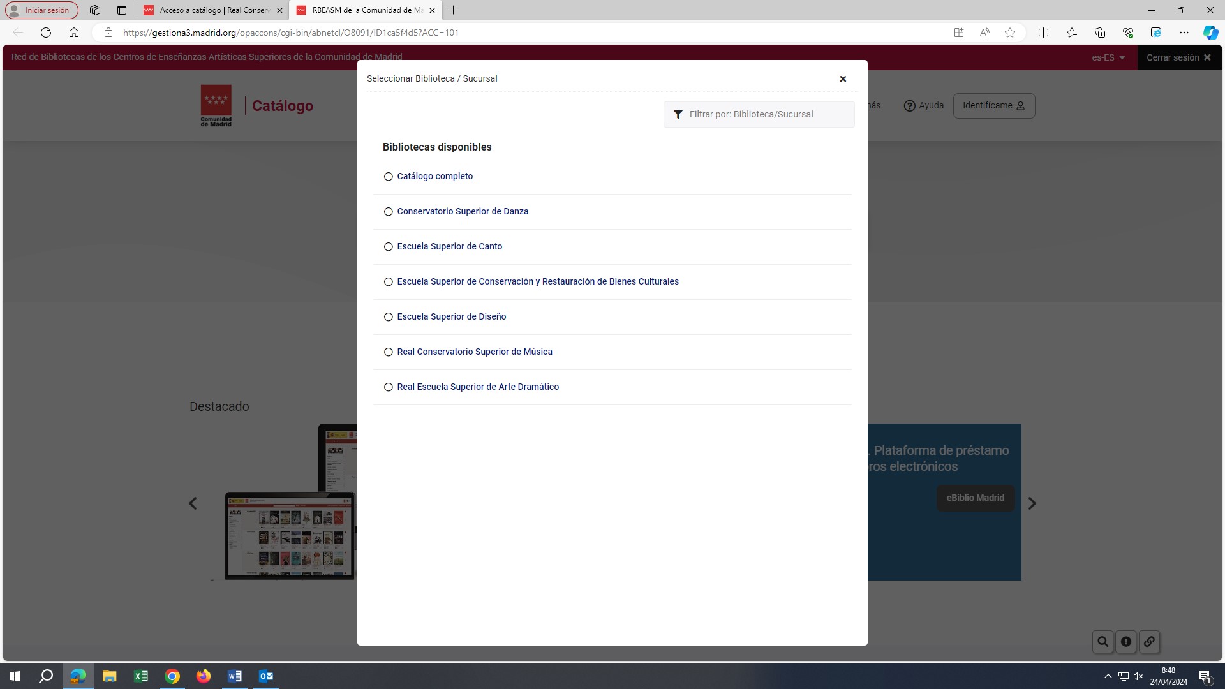Add page to favorites star icon
This screenshot has width=1225, height=689.
pos(1009,33)
